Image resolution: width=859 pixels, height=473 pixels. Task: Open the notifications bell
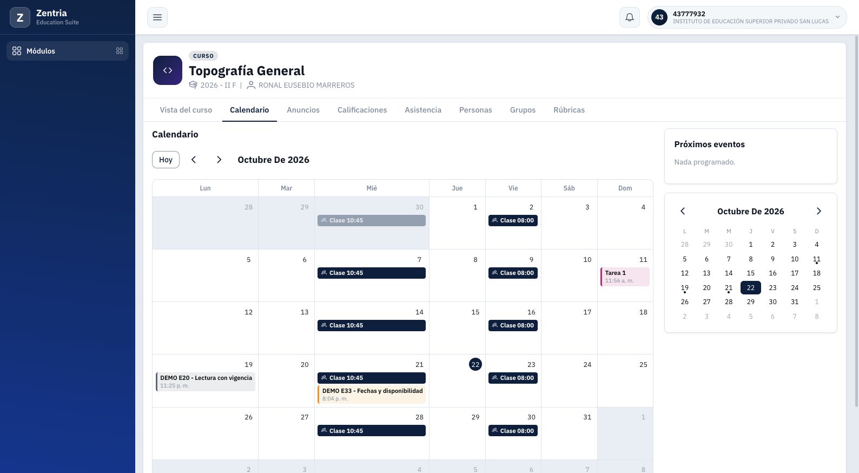(x=630, y=17)
